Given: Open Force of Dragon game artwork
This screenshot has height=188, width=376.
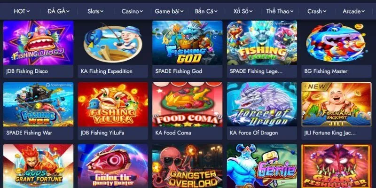Looking at the screenshot, I should (x=262, y=104).
